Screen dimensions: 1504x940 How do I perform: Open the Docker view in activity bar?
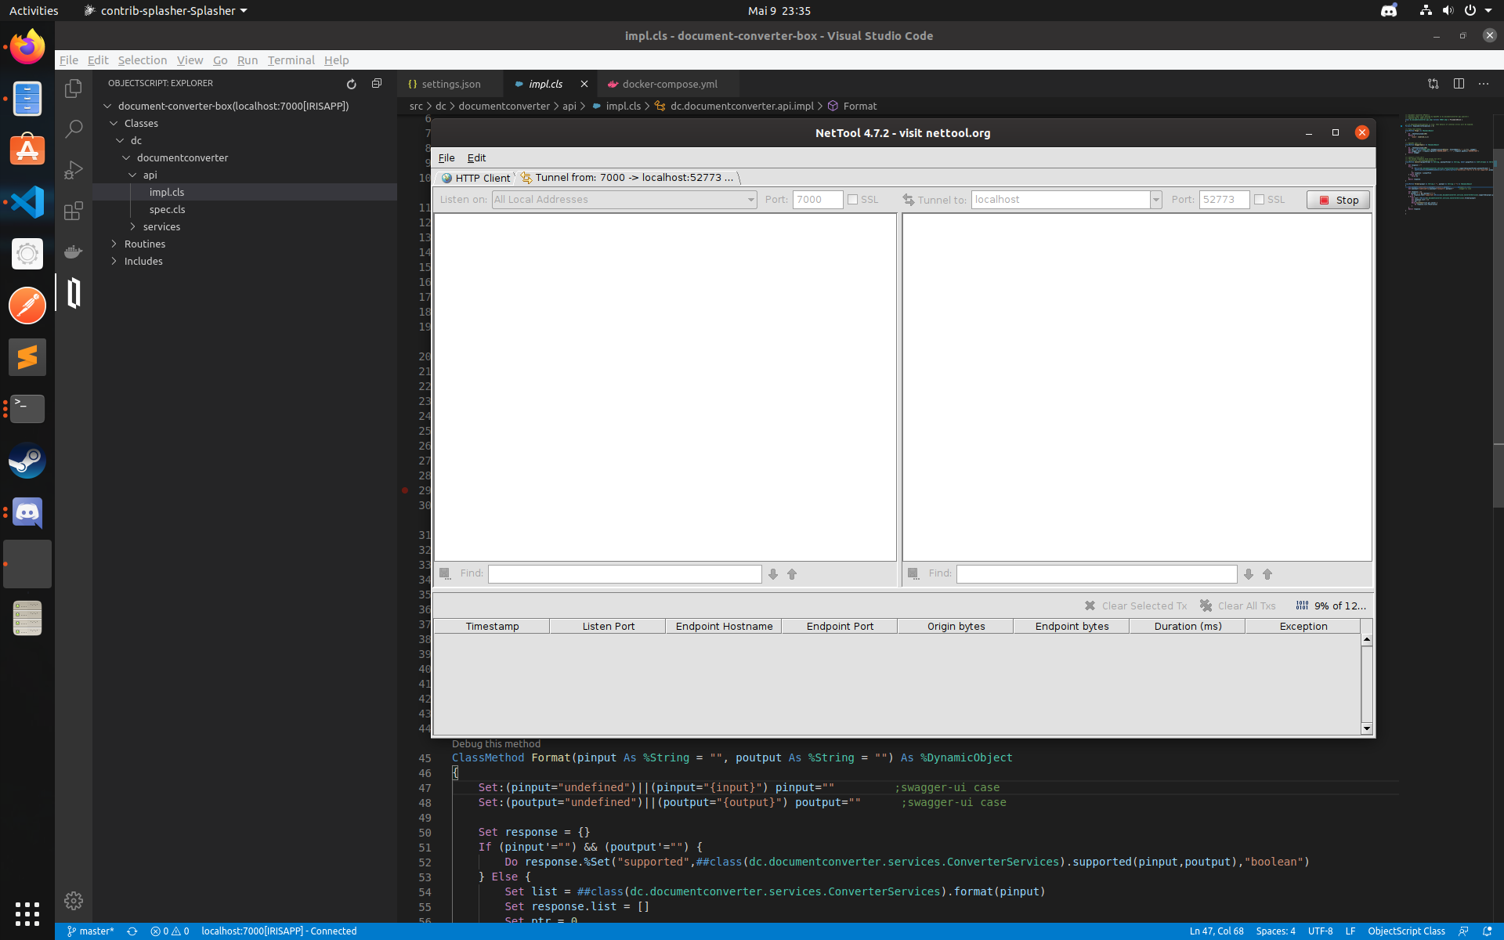pyautogui.click(x=74, y=251)
